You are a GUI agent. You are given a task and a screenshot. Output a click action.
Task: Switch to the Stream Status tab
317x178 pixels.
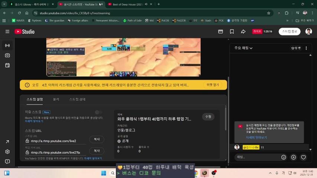tap(77, 99)
